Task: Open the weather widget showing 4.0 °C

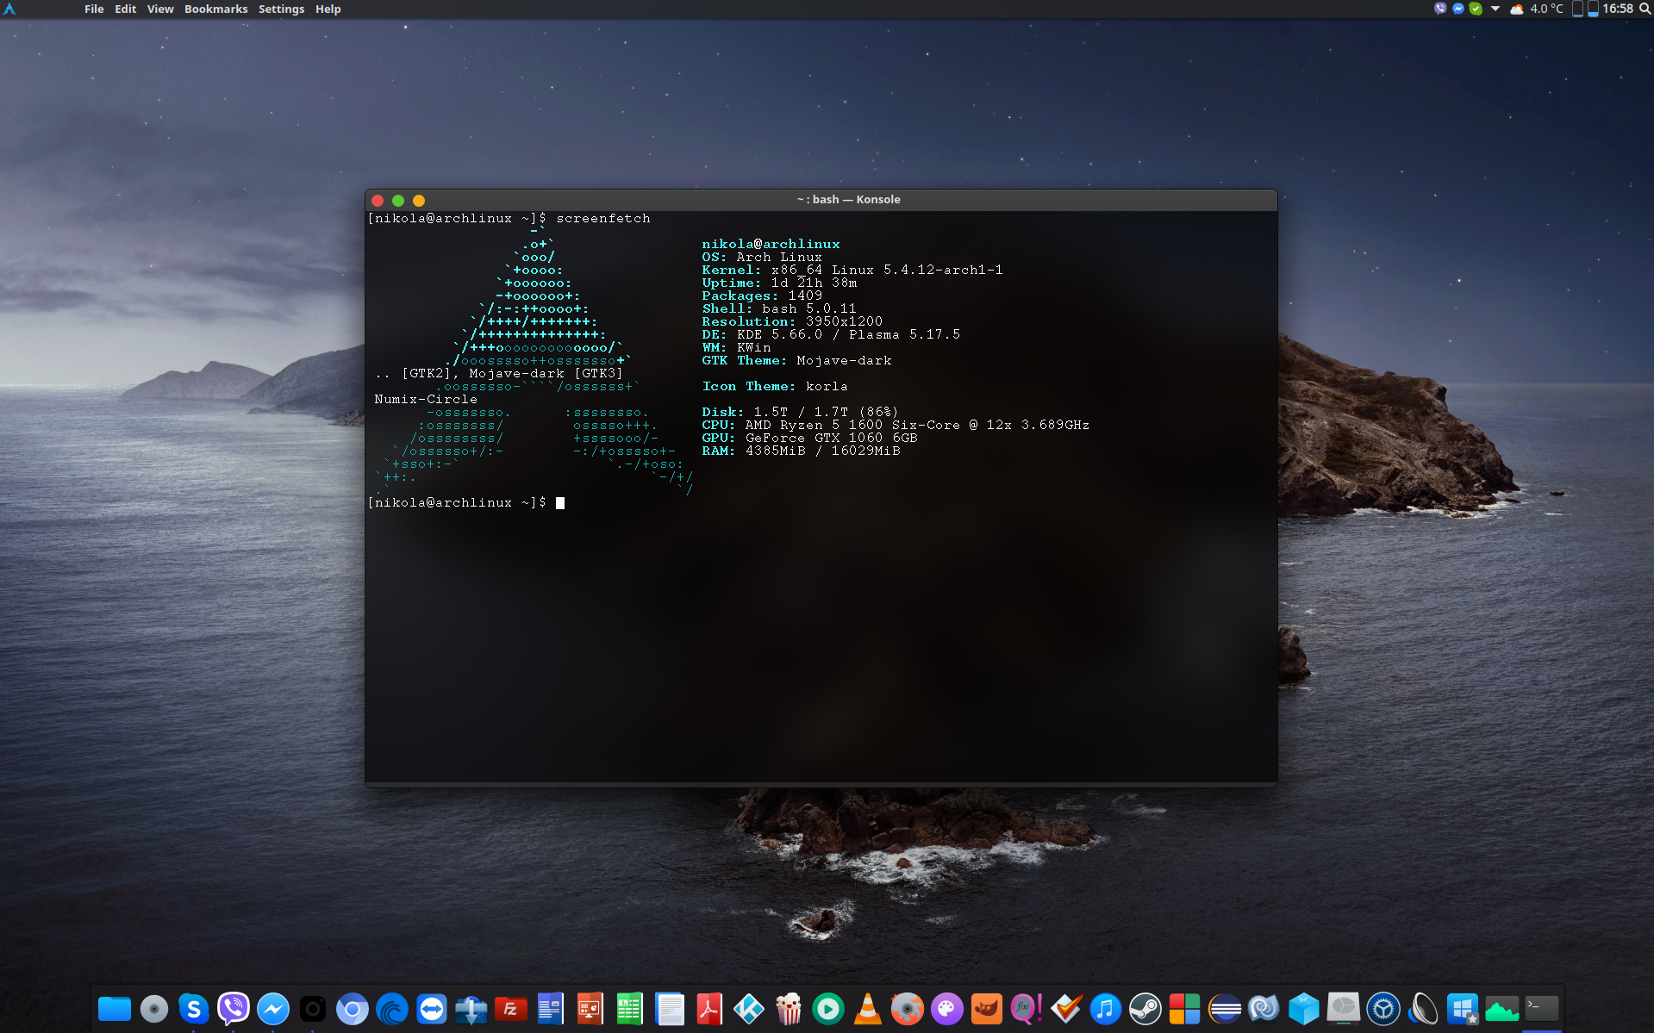Action: 1536,9
